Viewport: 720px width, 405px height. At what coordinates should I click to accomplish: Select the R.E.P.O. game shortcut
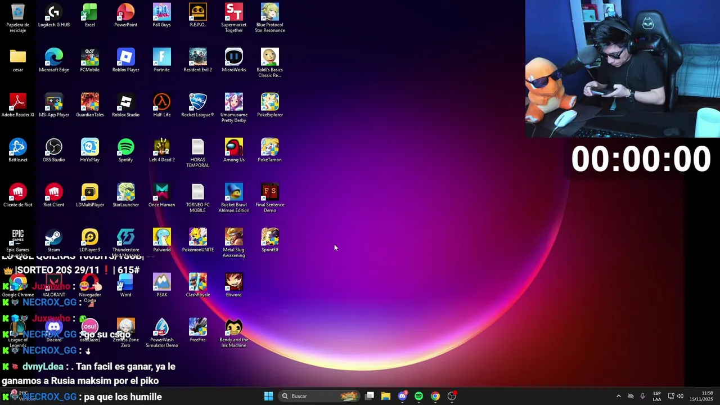coord(198,15)
